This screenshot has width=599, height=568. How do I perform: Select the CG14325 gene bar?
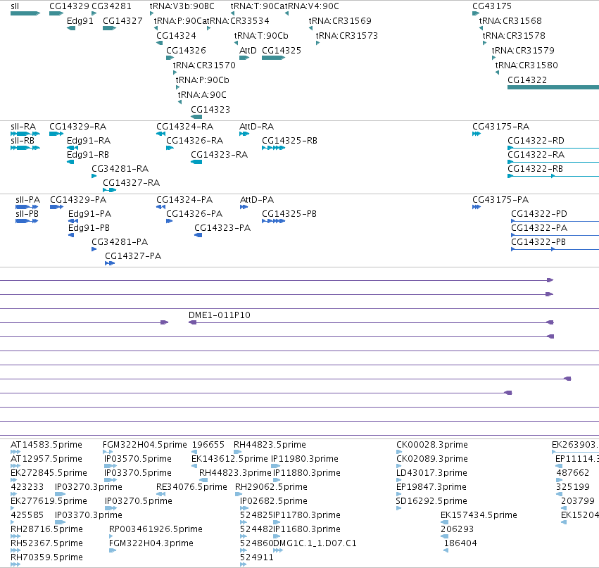(x=274, y=58)
